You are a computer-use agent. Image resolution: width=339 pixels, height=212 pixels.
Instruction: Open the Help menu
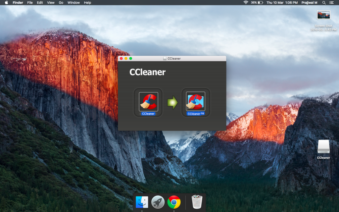[87, 3]
